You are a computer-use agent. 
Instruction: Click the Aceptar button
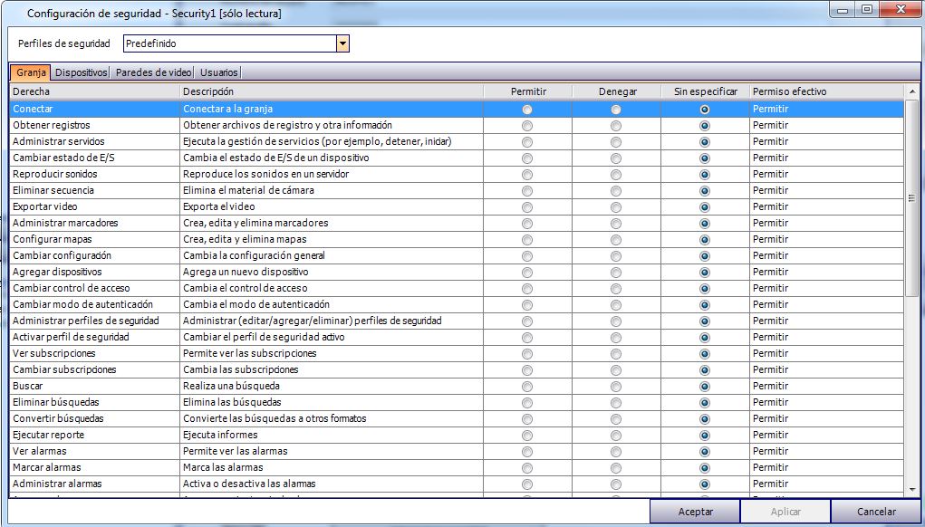click(696, 512)
